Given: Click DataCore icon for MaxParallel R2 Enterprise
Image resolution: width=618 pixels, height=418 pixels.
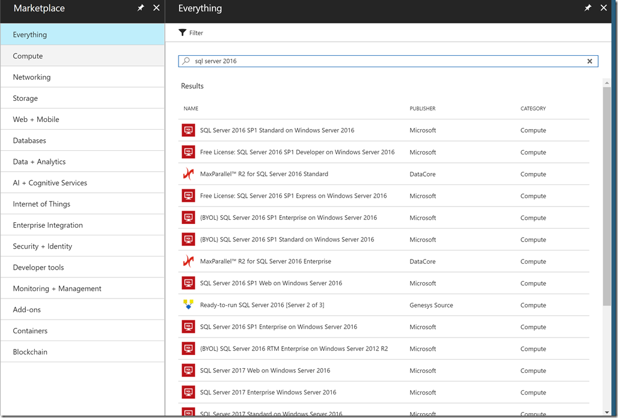Looking at the screenshot, I should pyautogui.click(x=188, y=261).
